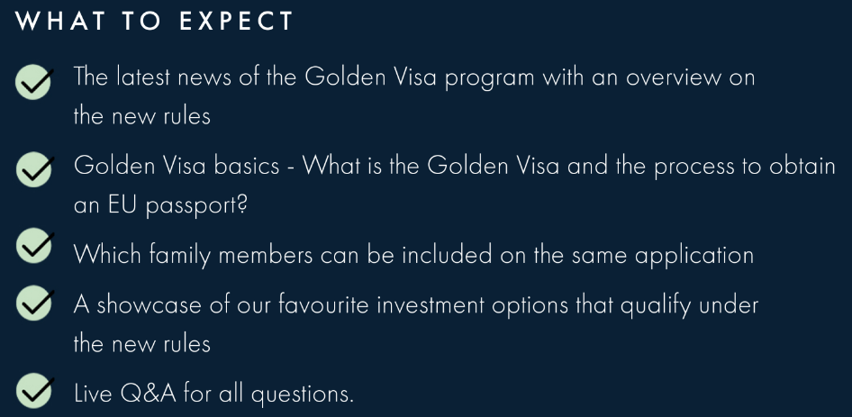This screenshot has width=852, height=417.
Task: Select the text 'an EU passport?'
Action: point(160,205)
